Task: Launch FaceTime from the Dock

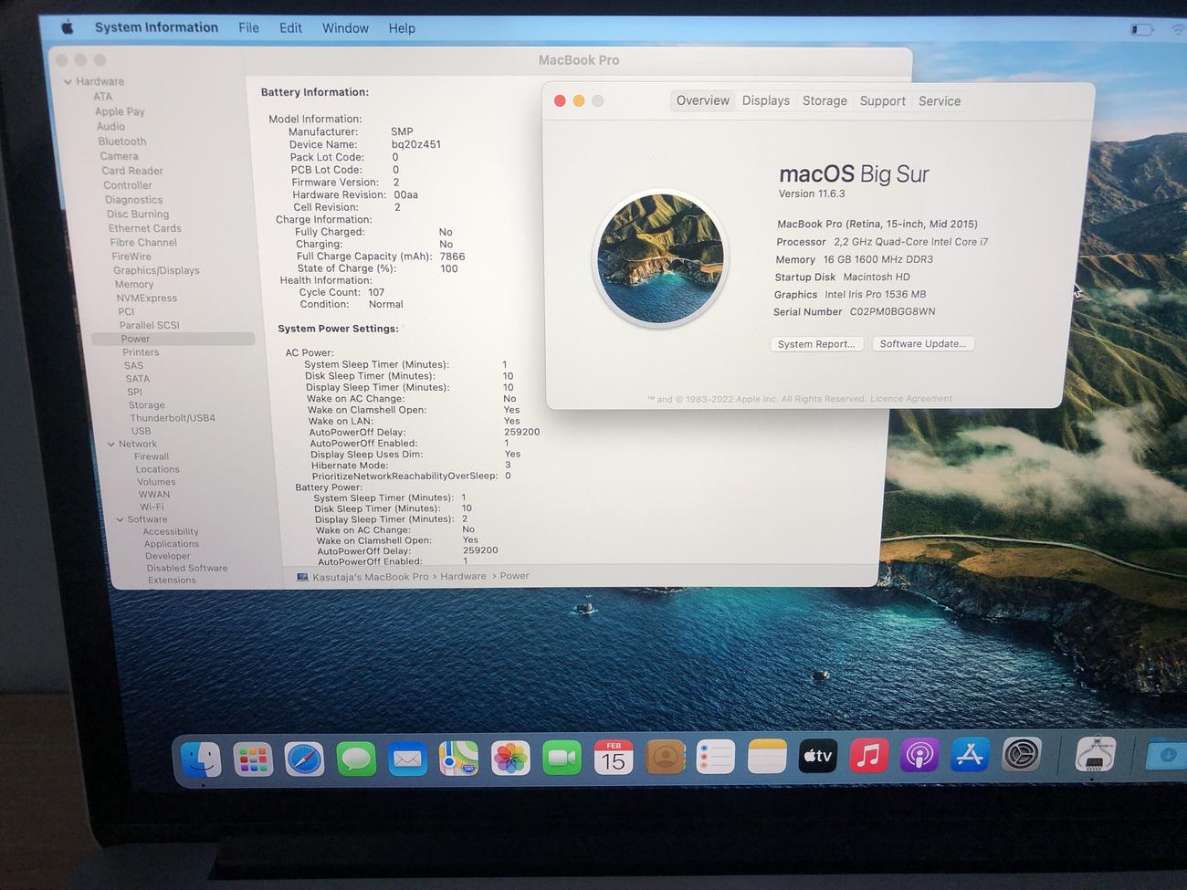Action: (x=562, y=758)
